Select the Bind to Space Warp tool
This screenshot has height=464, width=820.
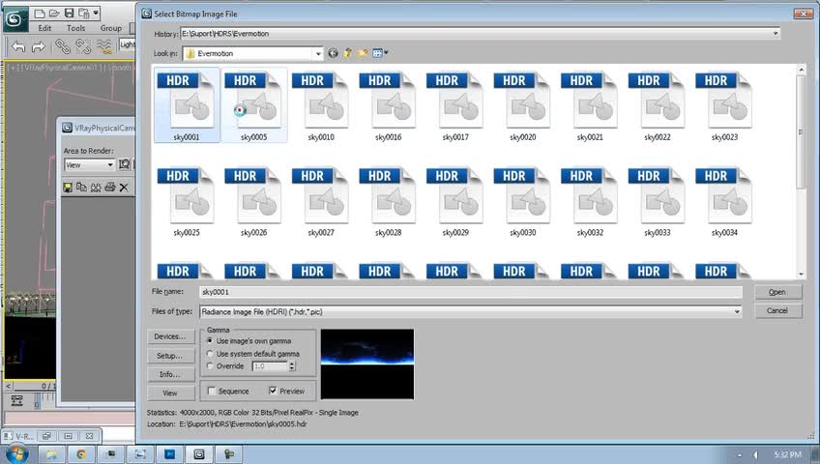(x=104, y=46)
